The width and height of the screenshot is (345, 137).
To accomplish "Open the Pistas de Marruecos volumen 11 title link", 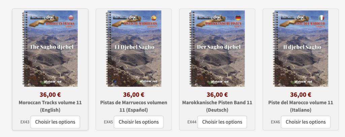I will coord(133,106).
